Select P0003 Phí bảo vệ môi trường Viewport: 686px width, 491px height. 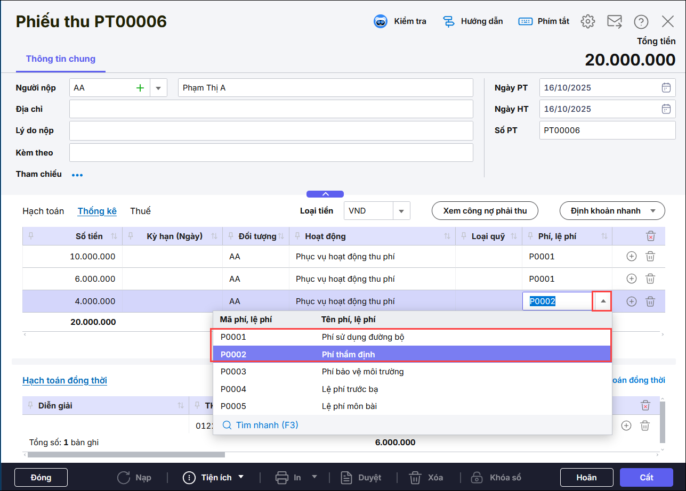click(x=362, y=372)
